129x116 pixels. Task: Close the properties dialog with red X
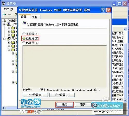pos(109,10)
